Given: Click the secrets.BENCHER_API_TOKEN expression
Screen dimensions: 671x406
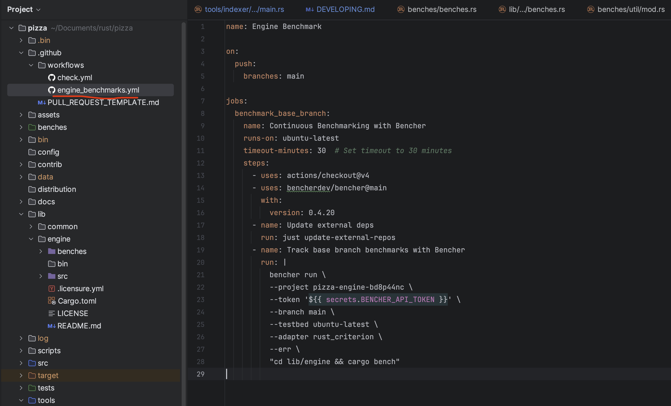Looking at the screenshot, I should [x=380, y=299].
